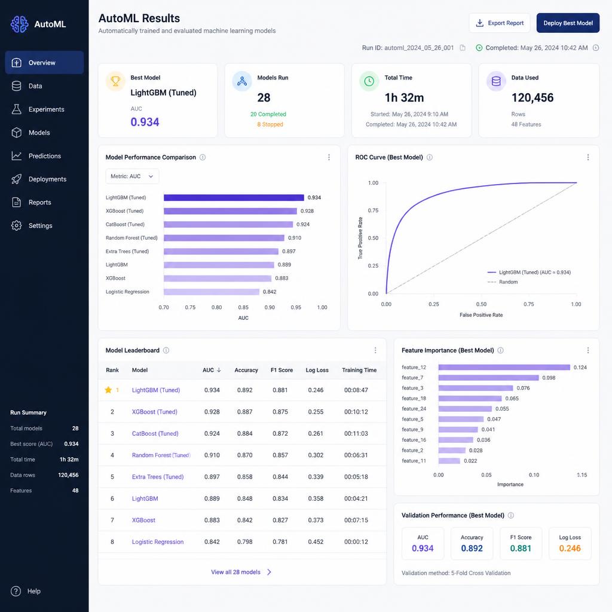The height and width of the screenshot is (612, 612).
Task: Click the Help question mark icon
Action: click(x=16, y=591)
